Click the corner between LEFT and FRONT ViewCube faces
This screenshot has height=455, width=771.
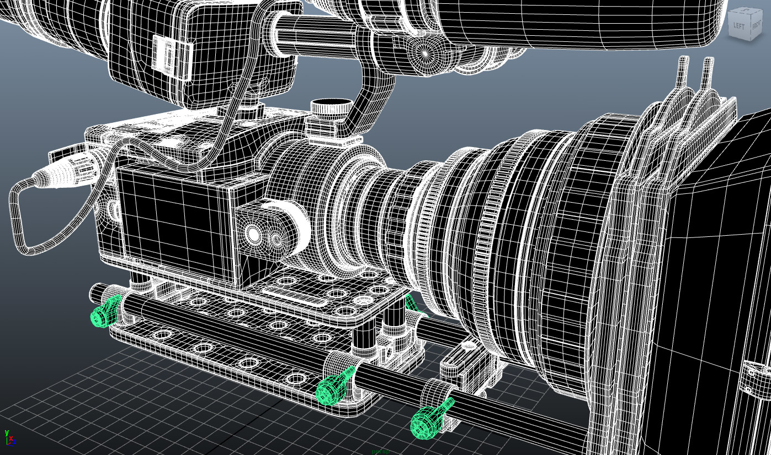pyautogui.click(x=751, y=26)
